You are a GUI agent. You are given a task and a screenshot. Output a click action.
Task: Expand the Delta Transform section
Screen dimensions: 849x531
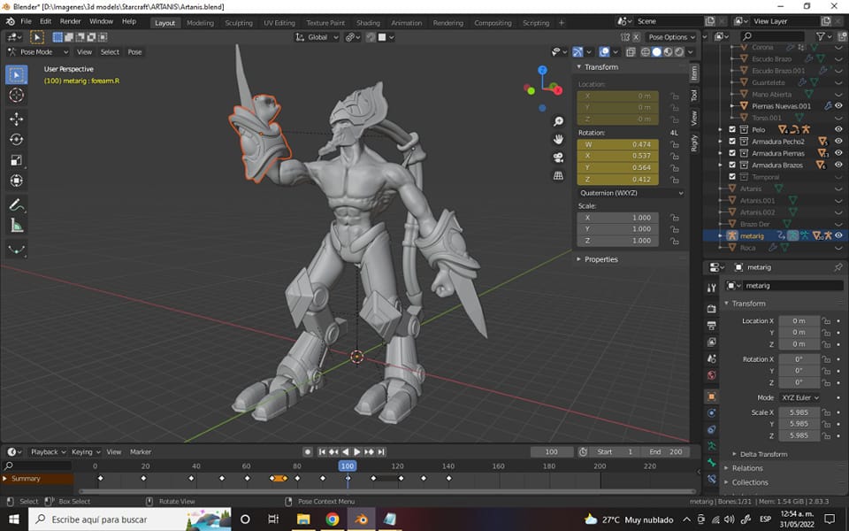(x=763, y=454)
